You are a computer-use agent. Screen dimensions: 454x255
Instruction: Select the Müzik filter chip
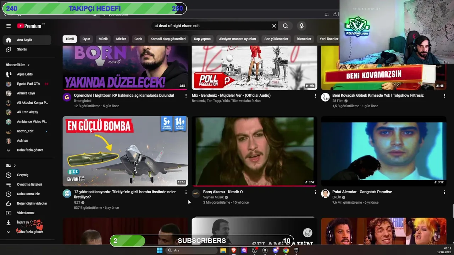[103, 39]
